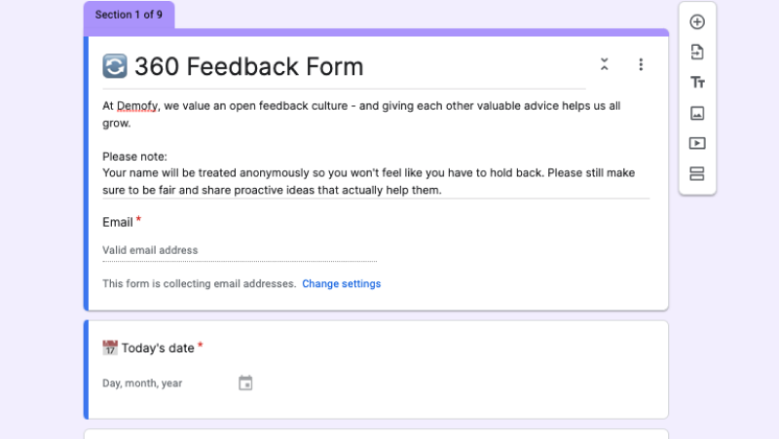The height and width of the screenshot is (439, 779).
Task: Click the Change settings link
Action: click(341, 284)
